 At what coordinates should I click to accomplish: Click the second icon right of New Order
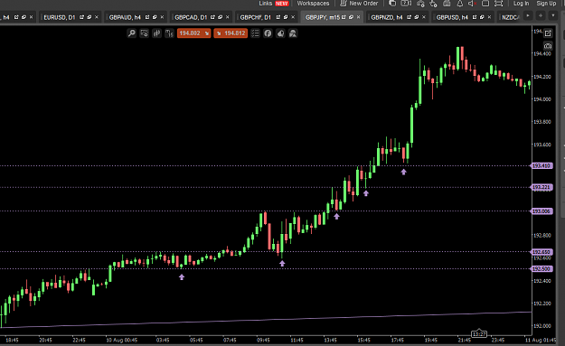point(406,4)
